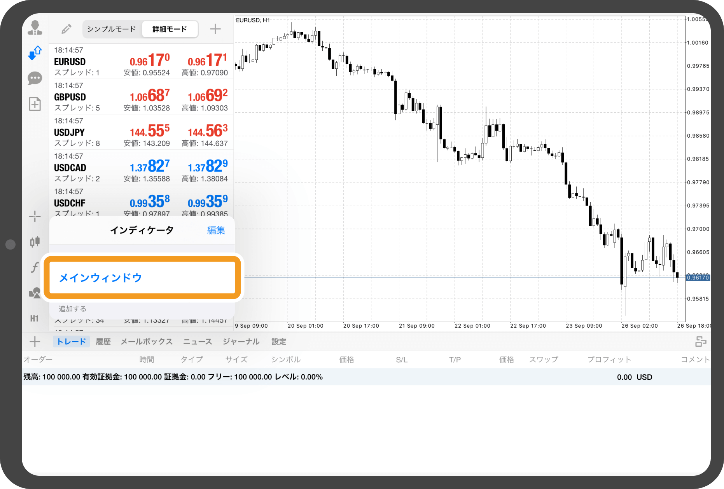The image size is (724, 489).
Task: Add a symbol with top plus
Action: [x=215, y=29]
